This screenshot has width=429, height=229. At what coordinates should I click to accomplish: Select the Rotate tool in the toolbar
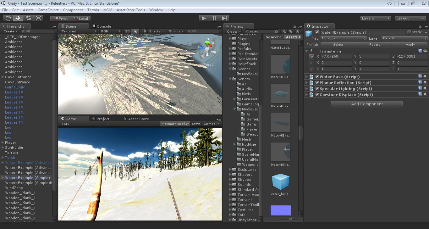point(29,18)
